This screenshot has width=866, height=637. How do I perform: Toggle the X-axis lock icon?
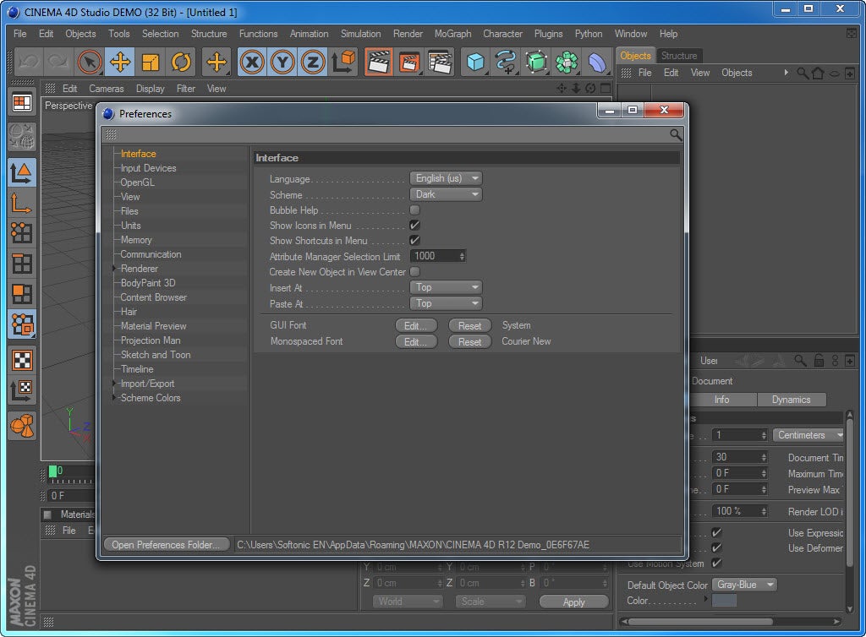[x=252, y=62]
